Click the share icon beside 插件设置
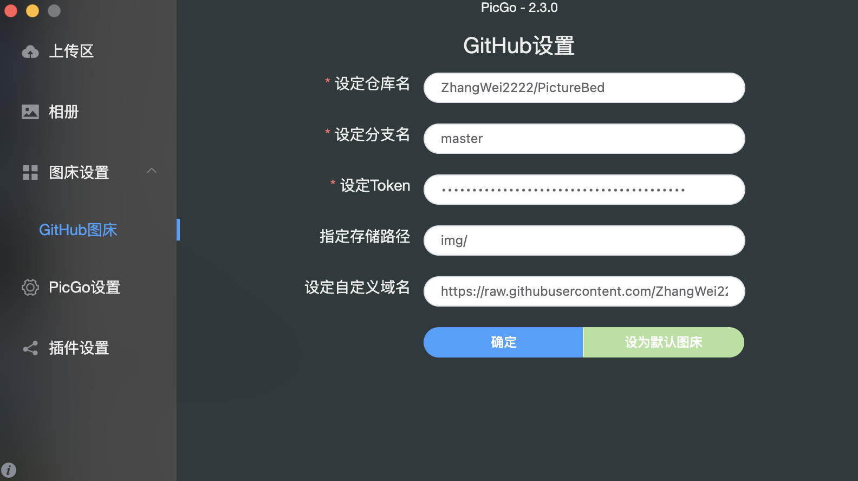This screenshot has height=481, width=858. click(x=30, y=348)
